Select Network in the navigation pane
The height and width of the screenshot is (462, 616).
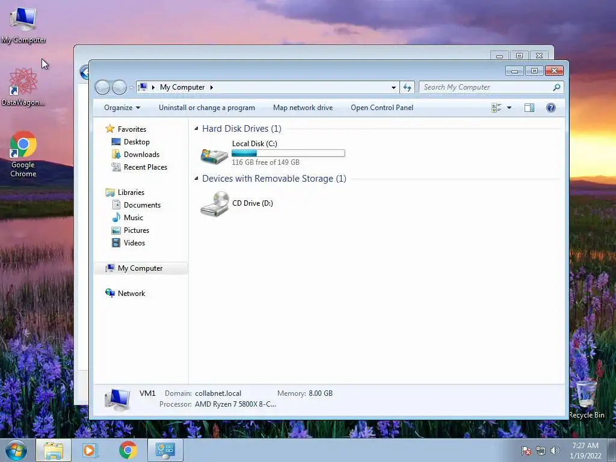click(125, 294)
